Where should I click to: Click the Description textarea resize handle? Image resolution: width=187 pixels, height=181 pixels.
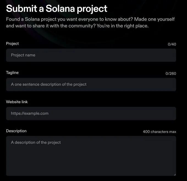(x=174, y=174)
